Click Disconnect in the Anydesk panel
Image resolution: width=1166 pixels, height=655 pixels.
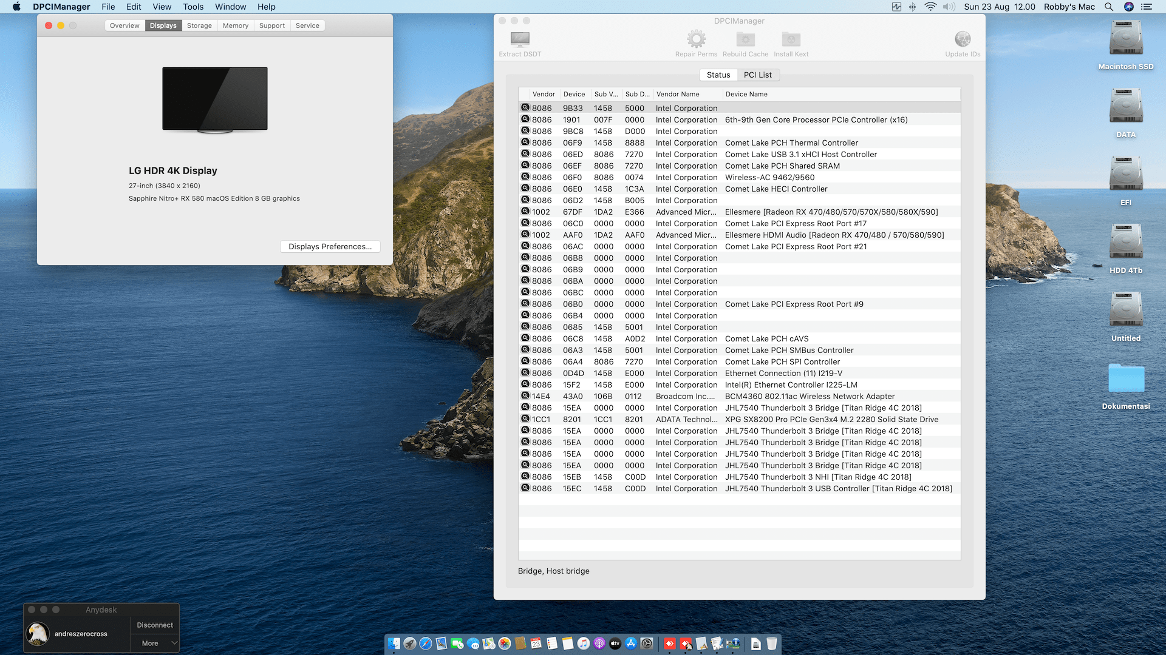click(x=155, y=625)
